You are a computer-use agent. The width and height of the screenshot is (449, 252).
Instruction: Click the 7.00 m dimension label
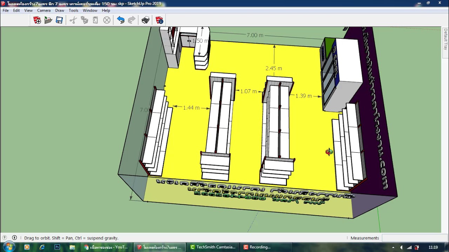(255, 35)
